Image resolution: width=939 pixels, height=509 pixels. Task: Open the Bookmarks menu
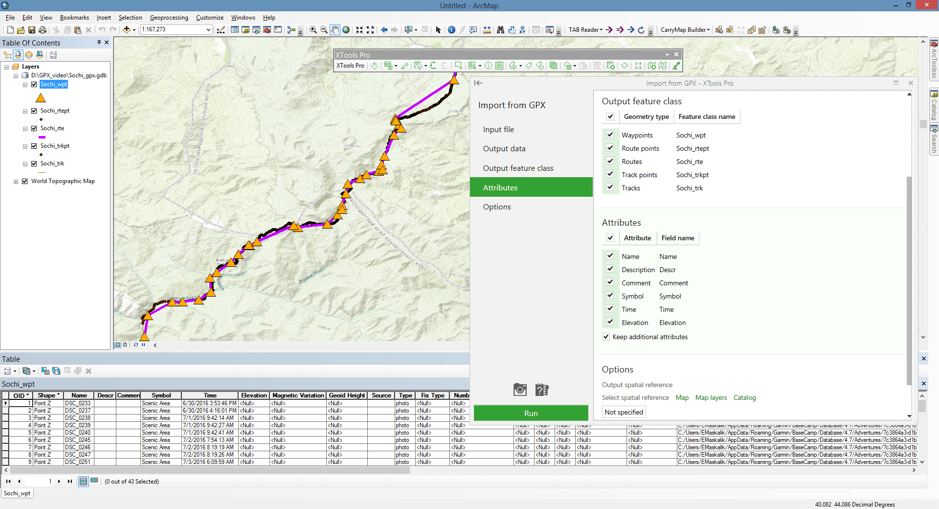74,18
